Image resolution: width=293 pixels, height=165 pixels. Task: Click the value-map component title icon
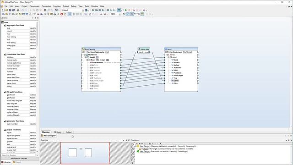[139, 49]
